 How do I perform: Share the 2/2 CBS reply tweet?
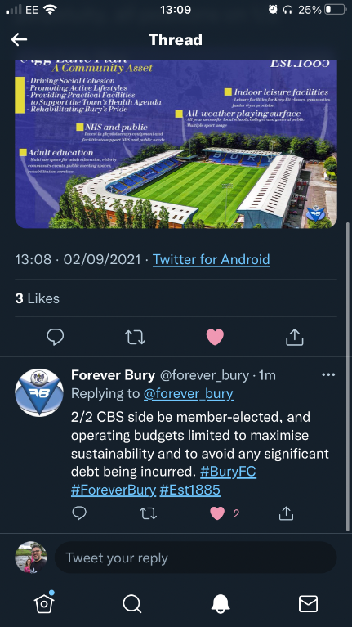(286, 513)
